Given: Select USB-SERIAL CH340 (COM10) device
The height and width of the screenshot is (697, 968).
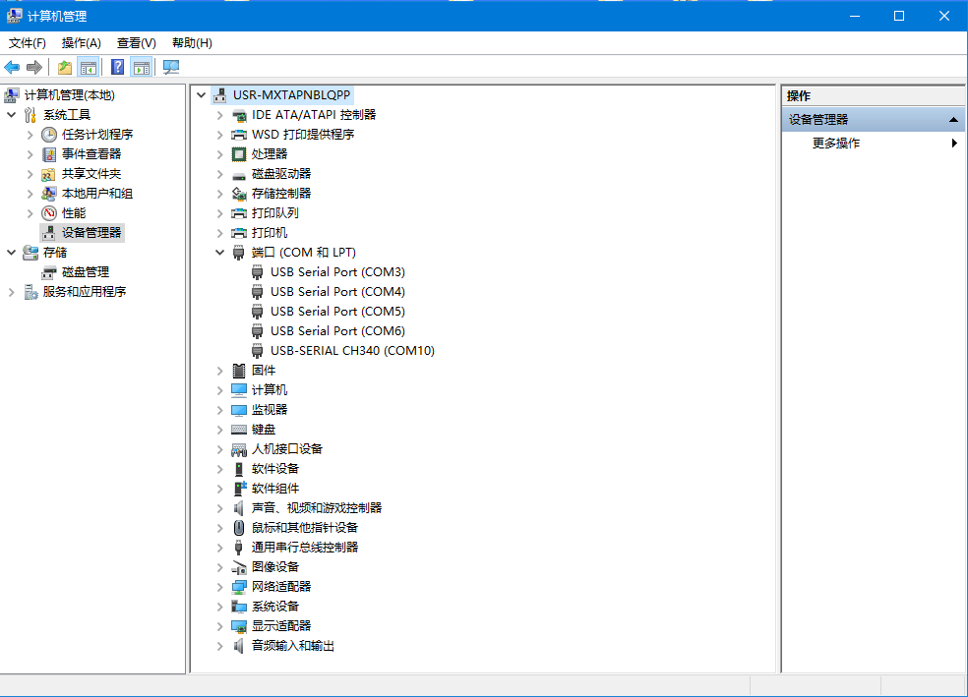Looking at the screenshot, I should 352,350.
